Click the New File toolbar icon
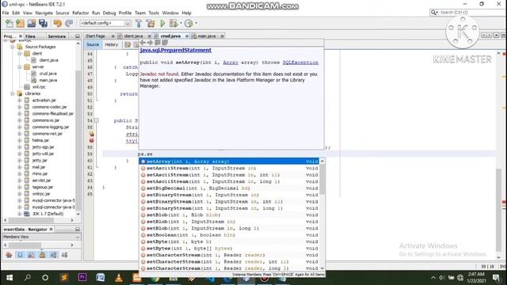This screenshot has height=285, width=507. pos(10,23)
